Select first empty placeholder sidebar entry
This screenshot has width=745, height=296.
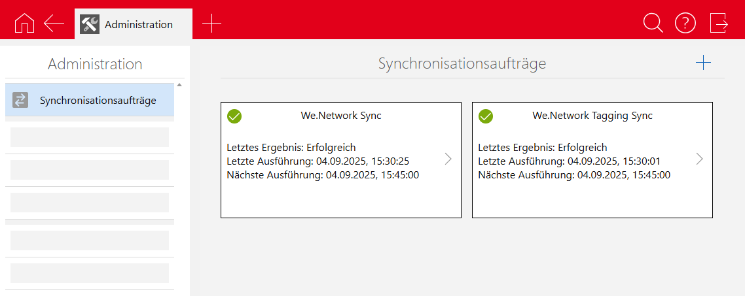[90, 137]
